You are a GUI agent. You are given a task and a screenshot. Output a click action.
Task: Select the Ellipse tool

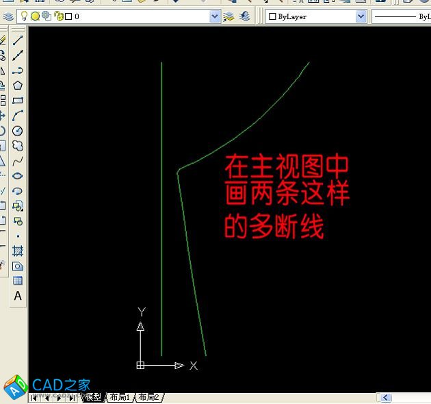click(x=18, y=176)
